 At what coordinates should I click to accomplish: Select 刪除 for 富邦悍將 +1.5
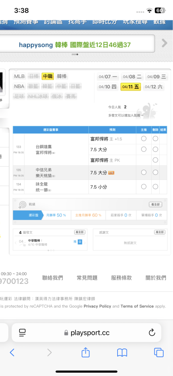point(155,139)
